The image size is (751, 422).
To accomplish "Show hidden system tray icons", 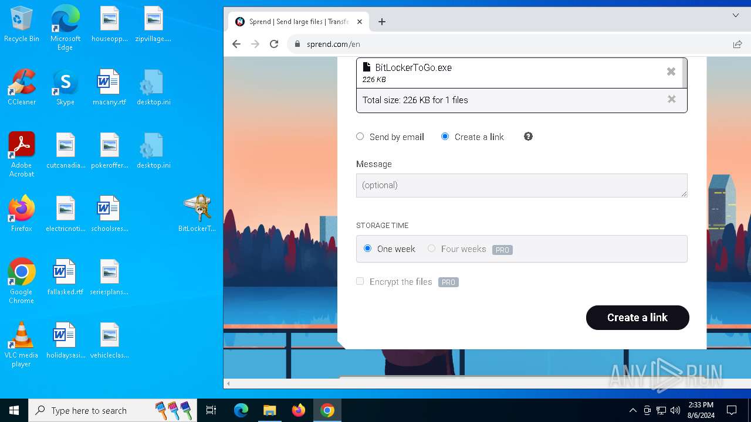I will [632, 410].
